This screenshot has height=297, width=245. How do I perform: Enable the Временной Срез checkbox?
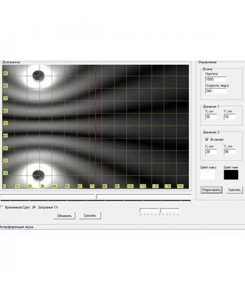click(2, 208)
